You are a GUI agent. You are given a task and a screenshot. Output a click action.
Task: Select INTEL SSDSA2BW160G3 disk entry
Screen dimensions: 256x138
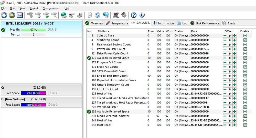click(x=41, y=29)
